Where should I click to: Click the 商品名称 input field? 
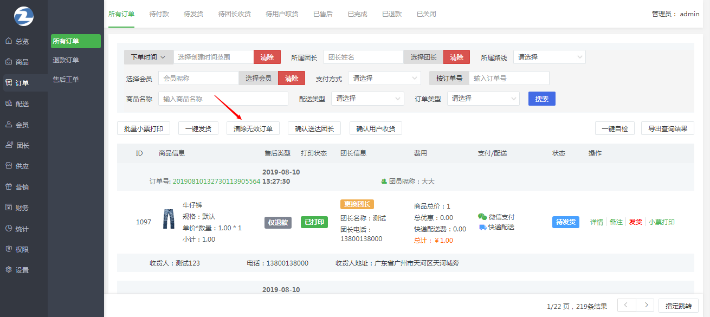click(223, 99)
